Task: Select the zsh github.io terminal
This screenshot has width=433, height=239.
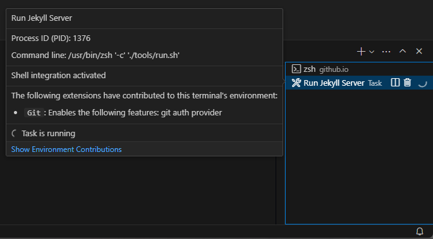Action: pyautogui.click(x=359, y=69)
